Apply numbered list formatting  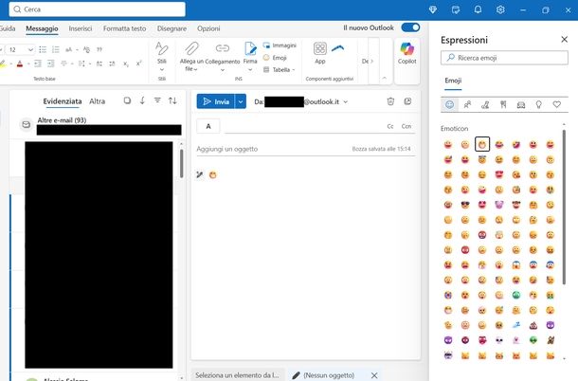[x=56, y=49]
